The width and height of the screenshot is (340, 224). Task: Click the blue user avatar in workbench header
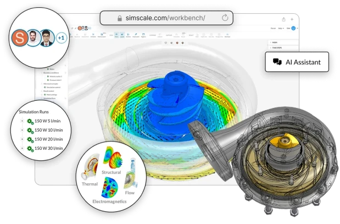293,28
